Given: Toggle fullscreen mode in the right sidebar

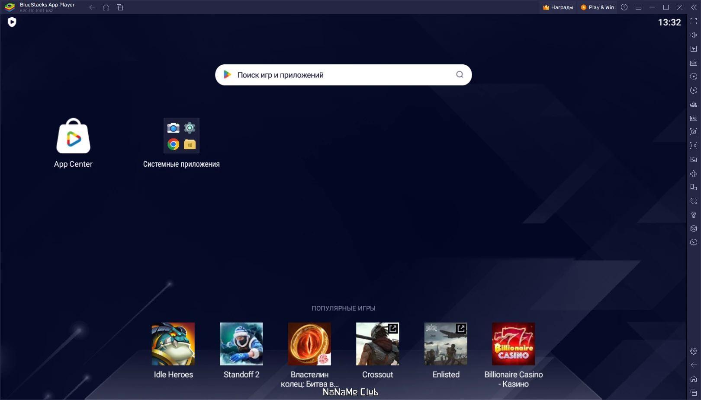Looking at the screenshot, I should click(x=694, y=21).
